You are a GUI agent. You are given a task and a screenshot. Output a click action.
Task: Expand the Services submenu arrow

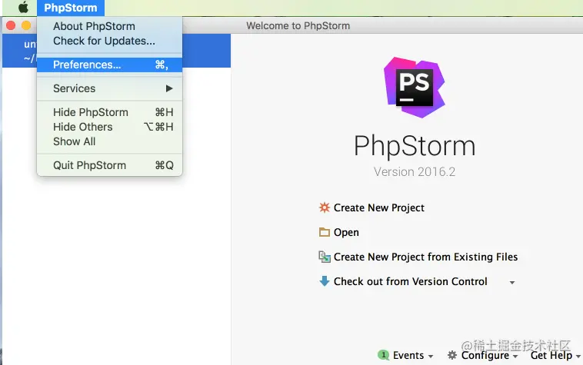point(169,88)
